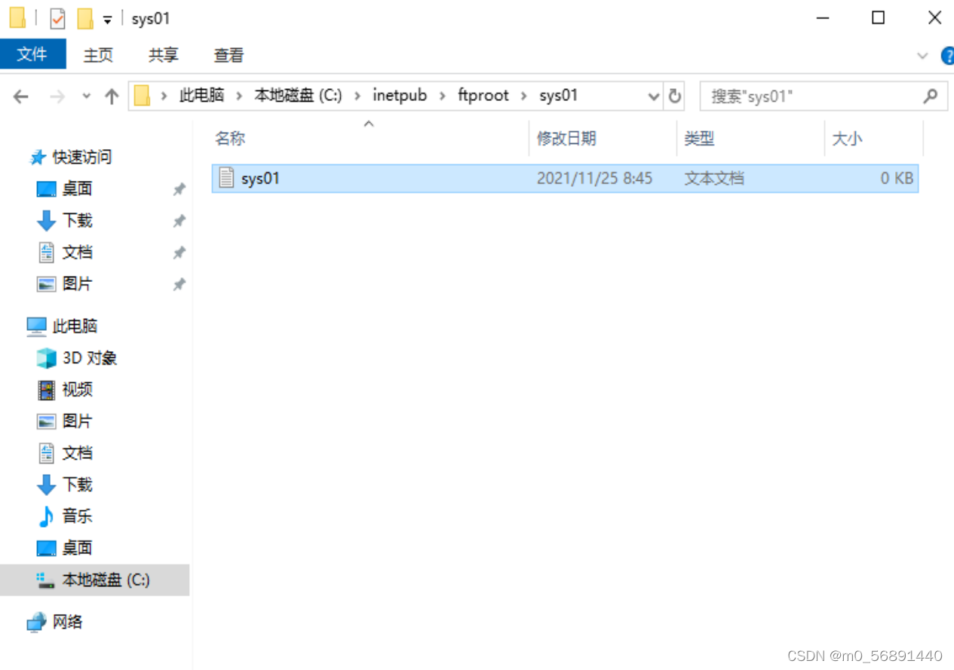Select 本地磁盘 (C:) in navigation pane
Screen dimensions: 954x670
tap(94, 580)
